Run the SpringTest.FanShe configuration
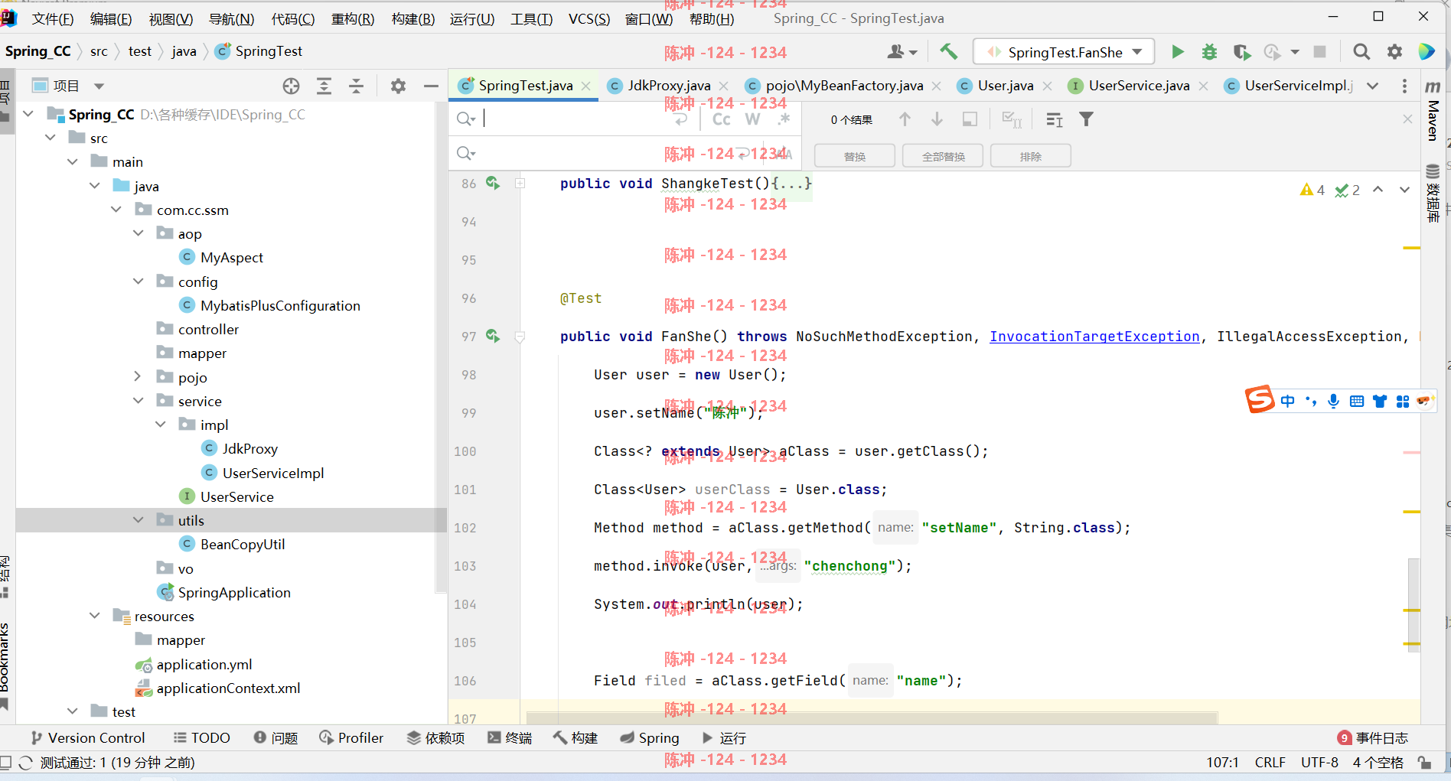1451x781 pixels. pyautogui.click(x=1177, y=52)
